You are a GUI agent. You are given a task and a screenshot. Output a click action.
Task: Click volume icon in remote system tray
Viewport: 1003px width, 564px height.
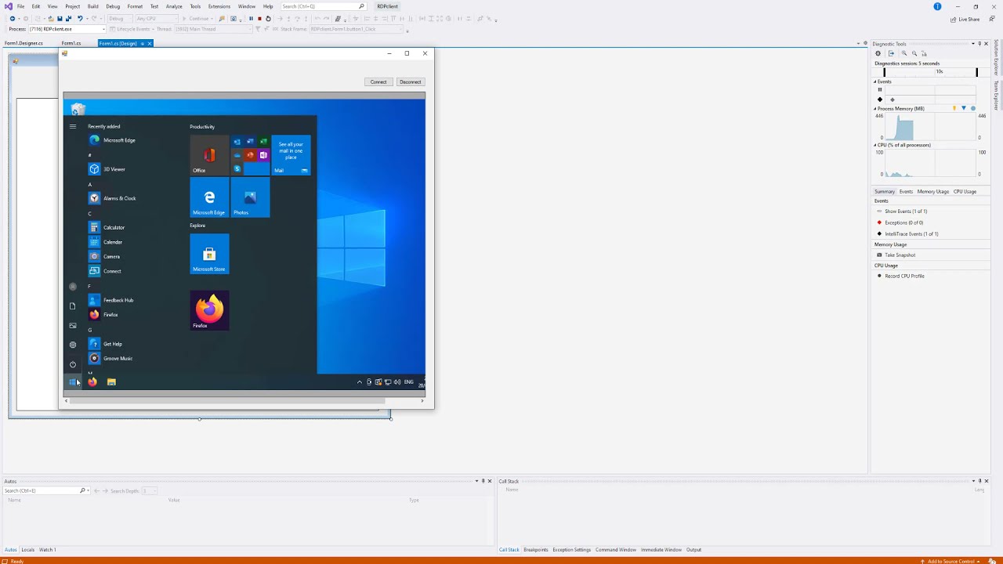pos(397,382)
